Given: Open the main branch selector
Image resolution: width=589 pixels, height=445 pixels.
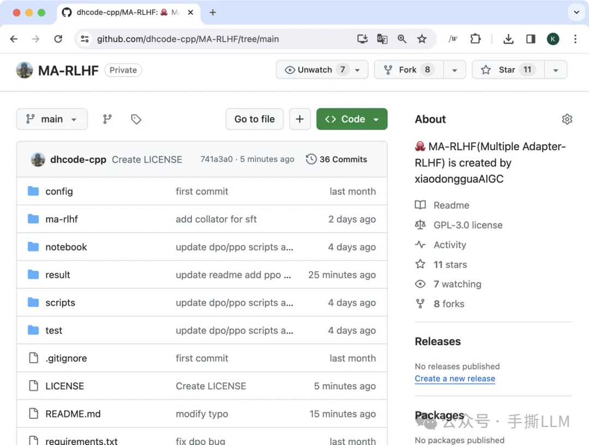Looking at the screenshot, I should (x=52, y=119).
